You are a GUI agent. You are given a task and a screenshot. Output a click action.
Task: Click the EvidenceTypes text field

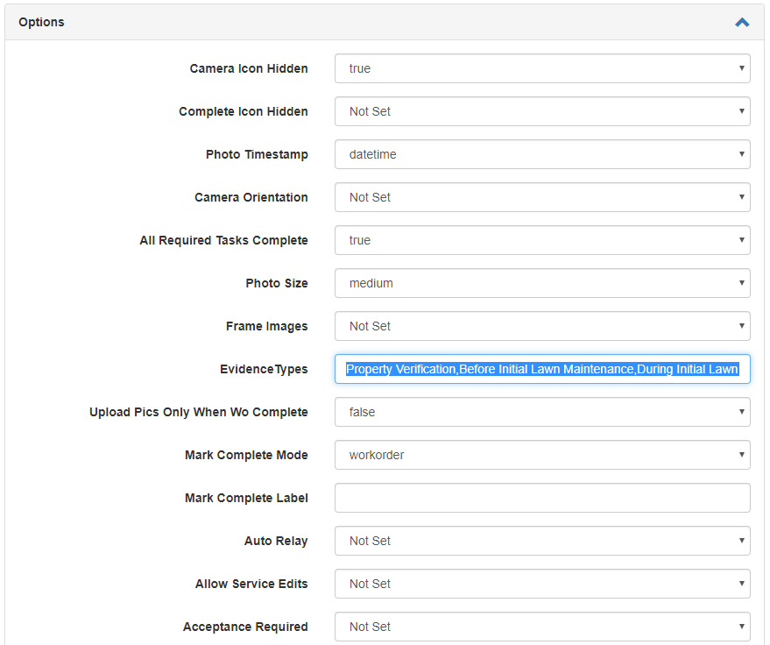541,369
